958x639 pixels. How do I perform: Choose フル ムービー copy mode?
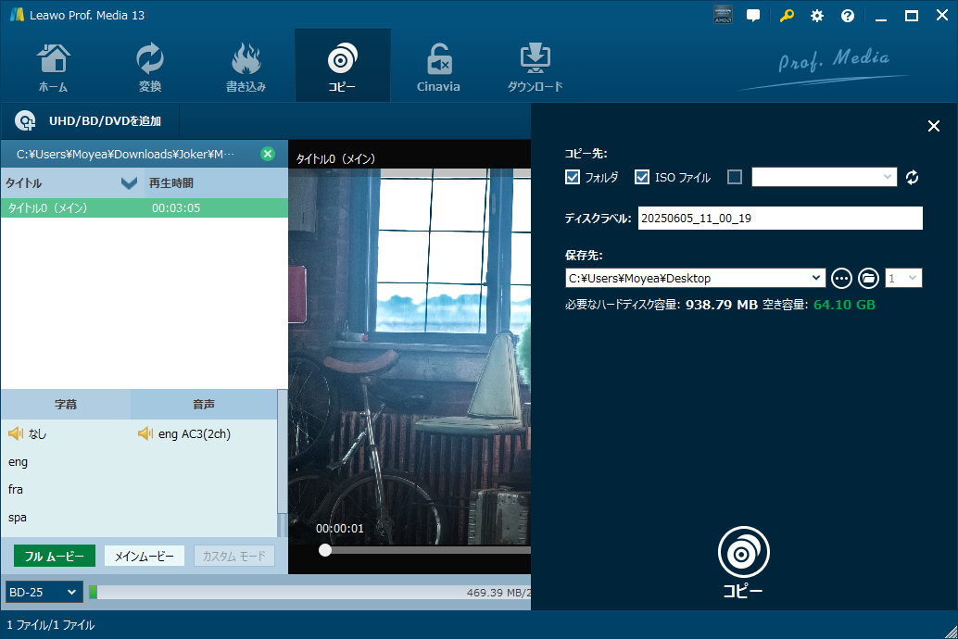(55, 556)
